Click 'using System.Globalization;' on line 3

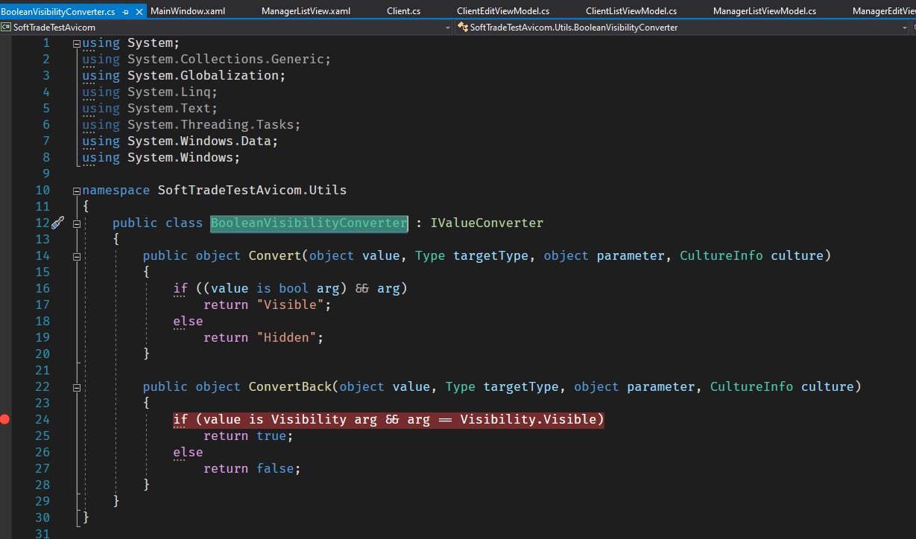tap(184, 76)
